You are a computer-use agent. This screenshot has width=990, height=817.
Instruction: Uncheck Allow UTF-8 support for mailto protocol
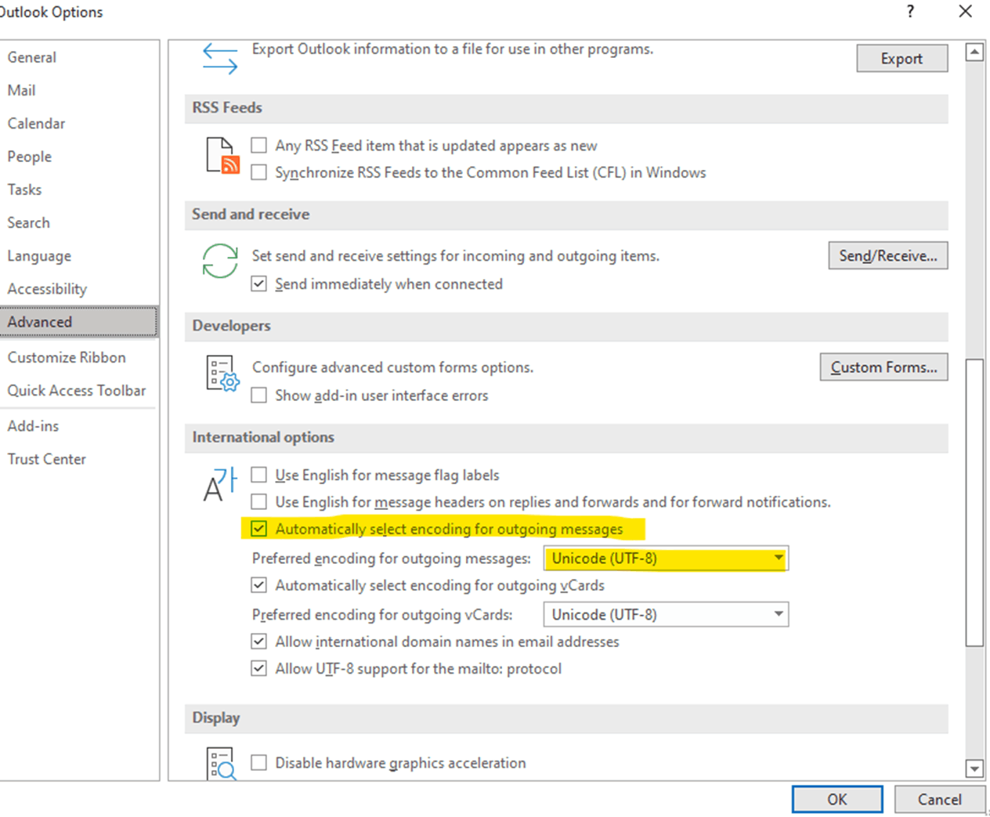tap(258, 668)
